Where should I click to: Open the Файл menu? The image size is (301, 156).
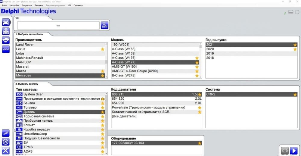[x=4, y=5]
